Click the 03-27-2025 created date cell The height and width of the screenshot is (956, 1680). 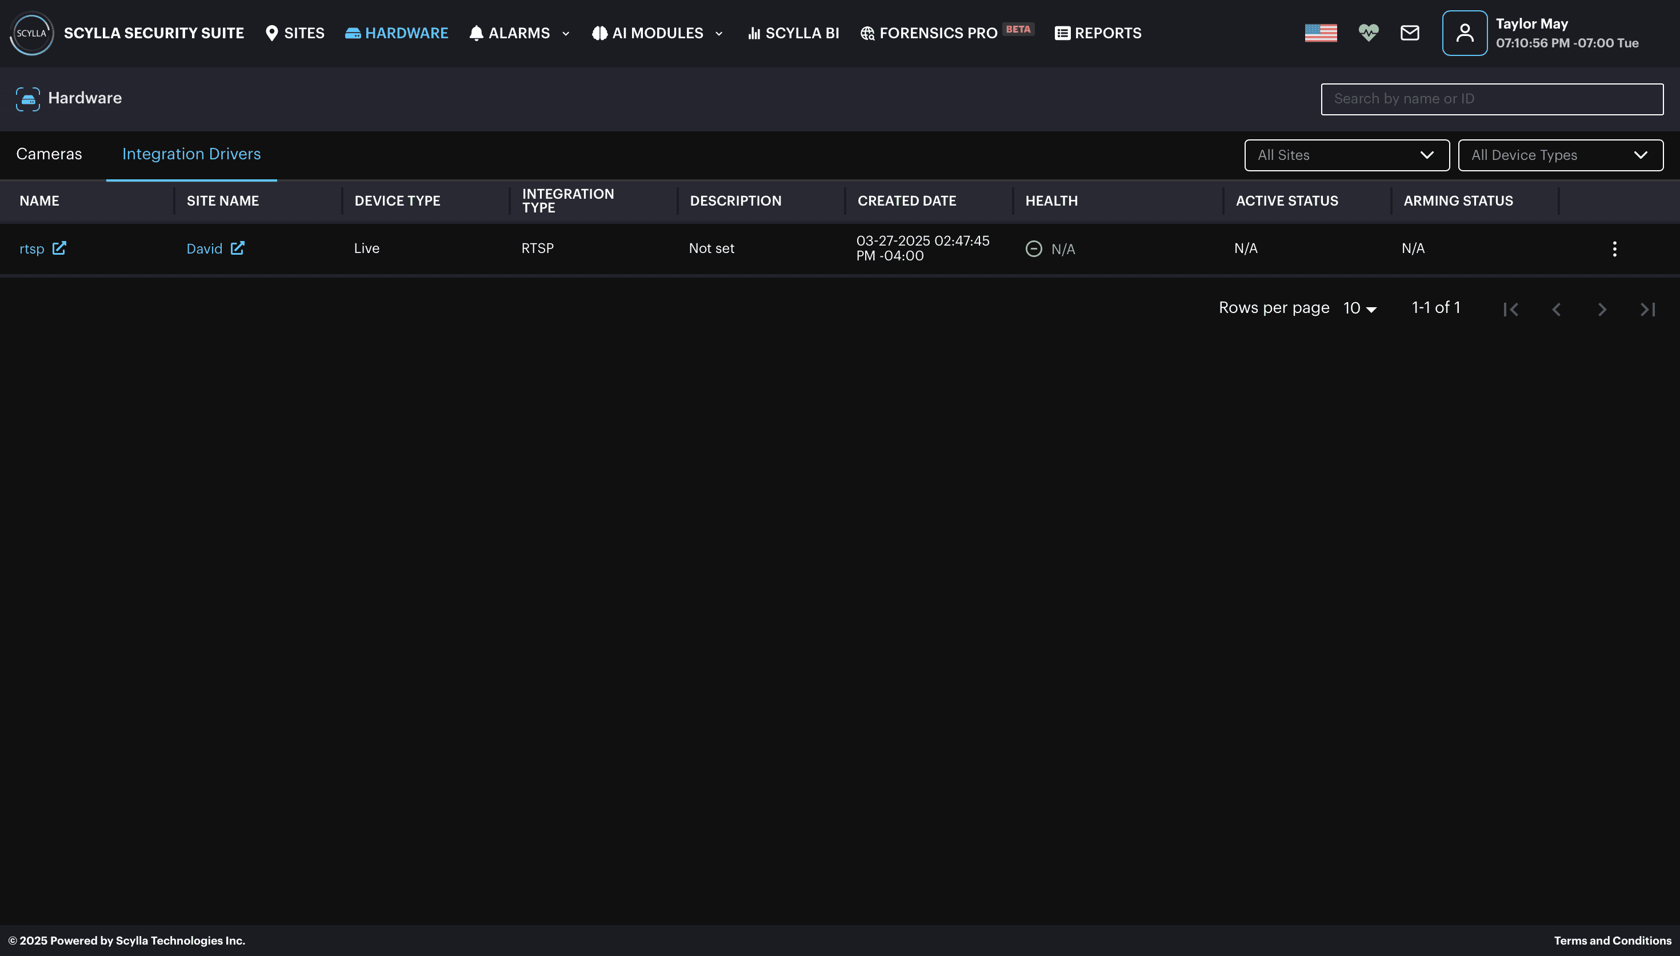[923, 248]
